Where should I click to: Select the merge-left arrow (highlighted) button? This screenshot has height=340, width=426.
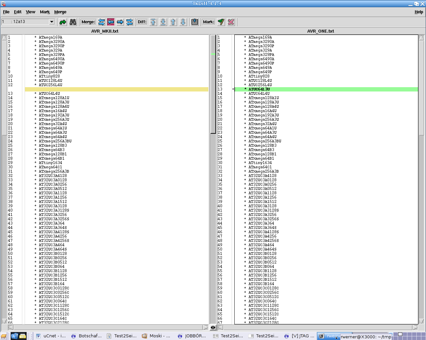click(x=111, y=22)
